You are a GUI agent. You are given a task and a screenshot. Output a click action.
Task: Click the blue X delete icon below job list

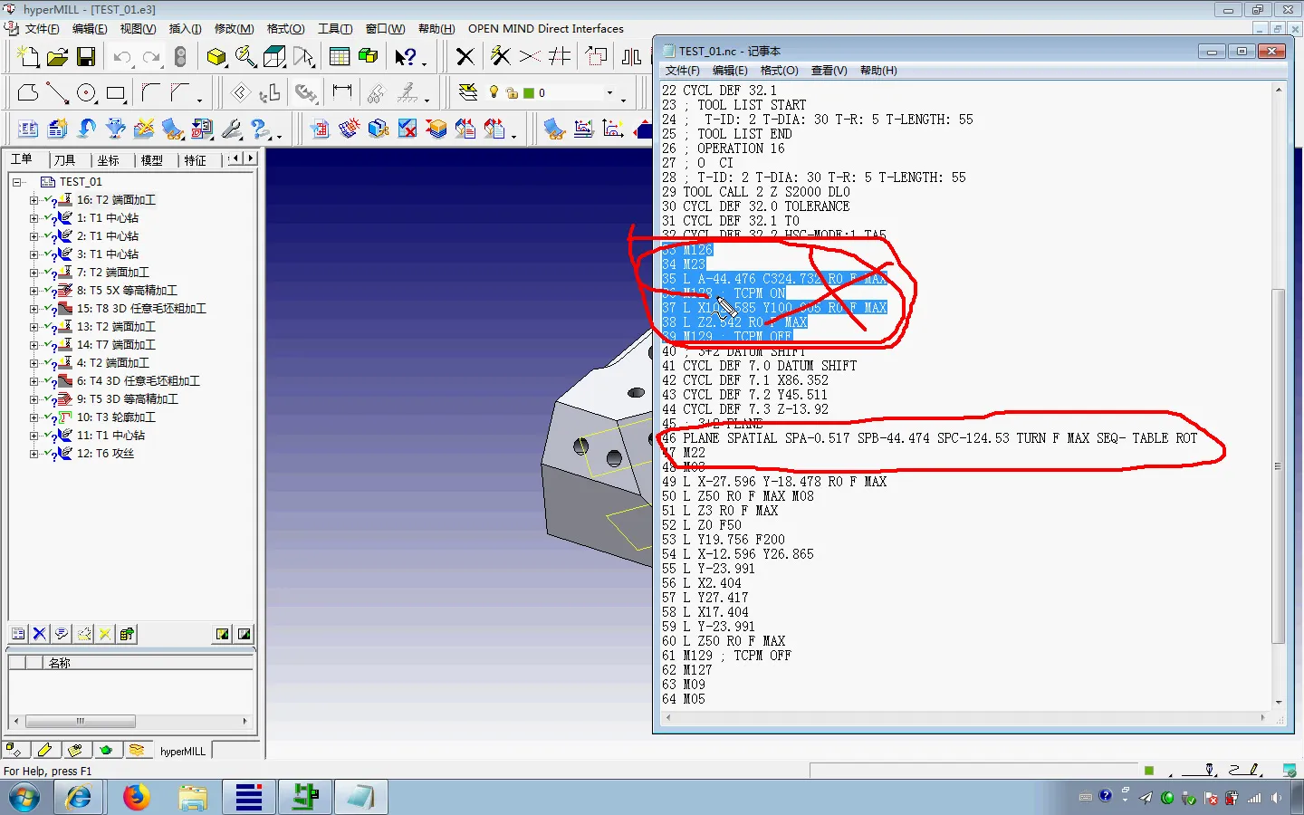[x=40, y=634]
